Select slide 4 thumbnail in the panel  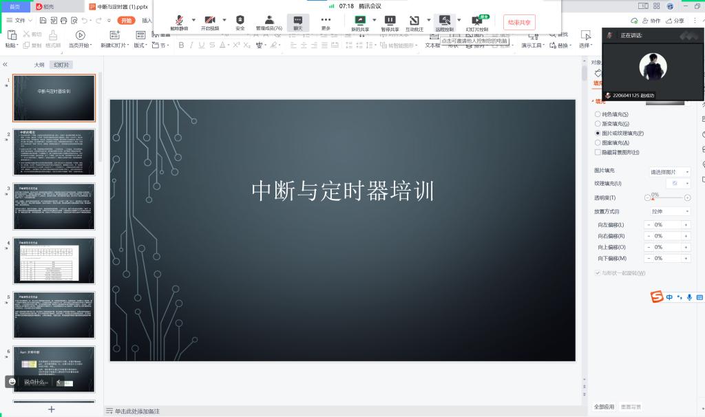click(54, 260)
